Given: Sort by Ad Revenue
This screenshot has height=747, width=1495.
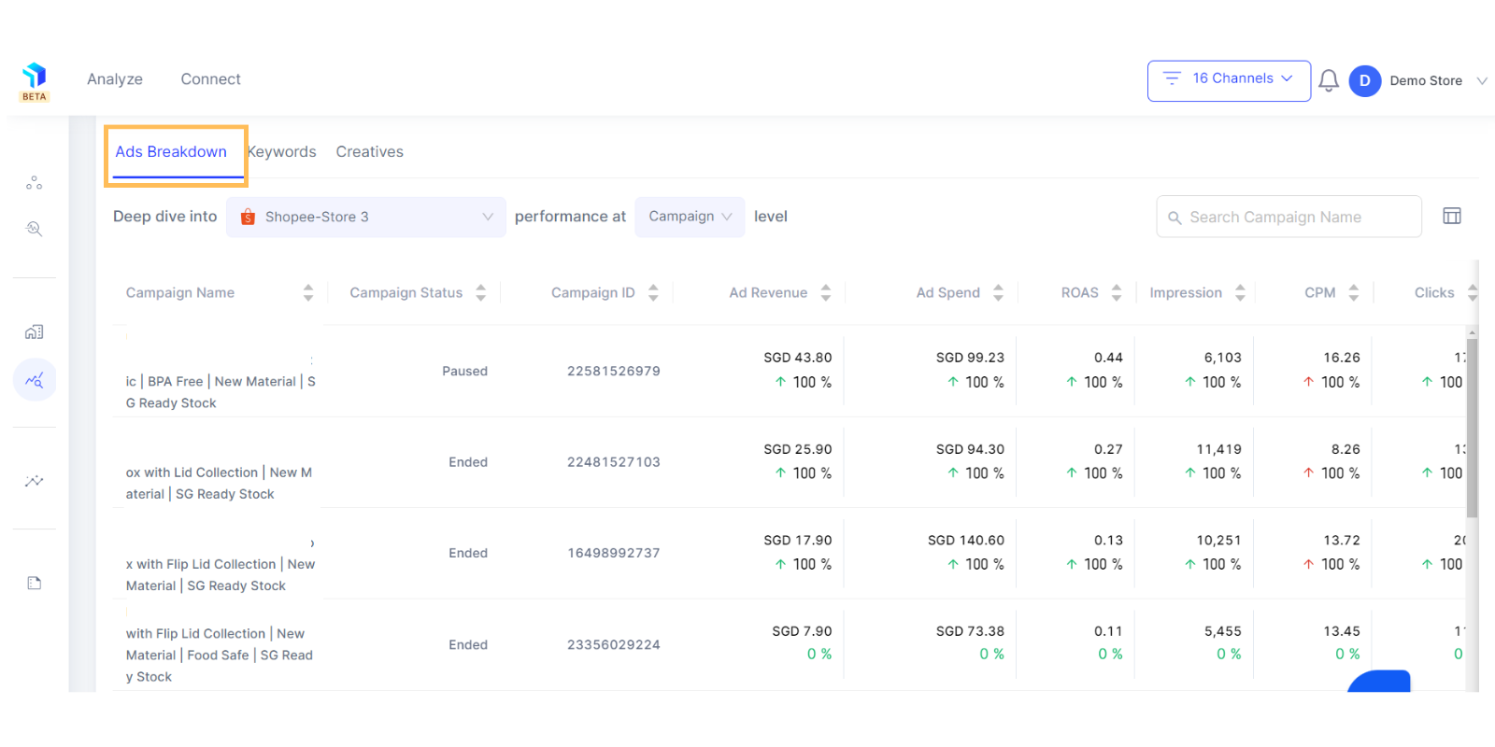Looking at the screenshot, I should (x=826, y=293).
